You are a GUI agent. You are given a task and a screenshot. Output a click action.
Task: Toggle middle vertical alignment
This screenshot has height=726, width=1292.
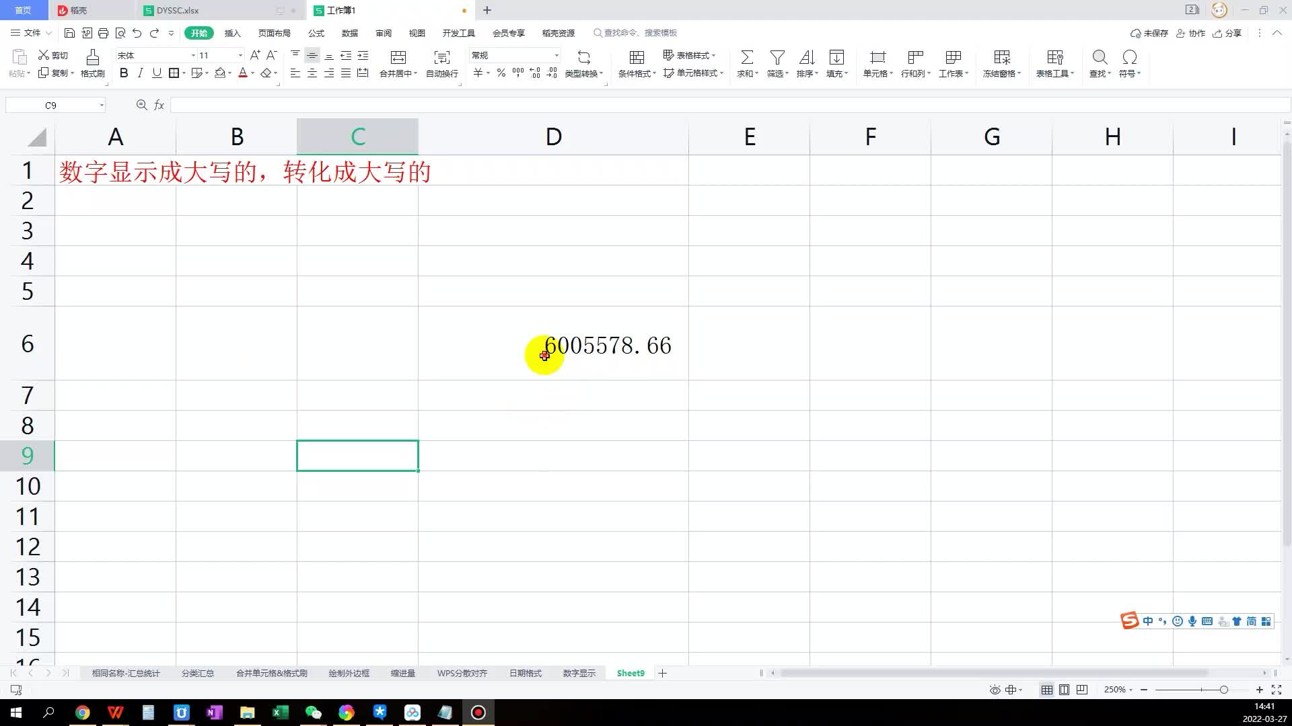click(x=312, y=55)
